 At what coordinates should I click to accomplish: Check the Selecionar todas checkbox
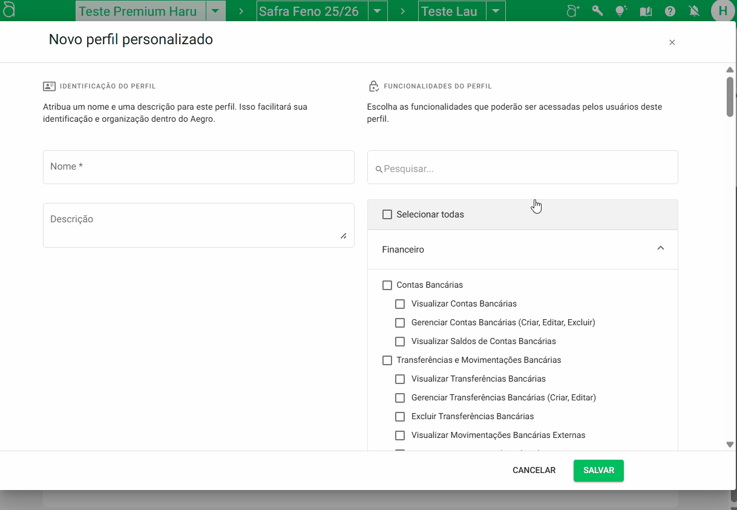[387, 214]
